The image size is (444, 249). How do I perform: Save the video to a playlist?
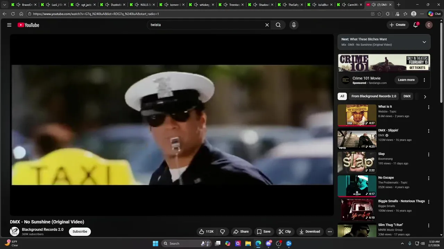click(x=264, y=232)
